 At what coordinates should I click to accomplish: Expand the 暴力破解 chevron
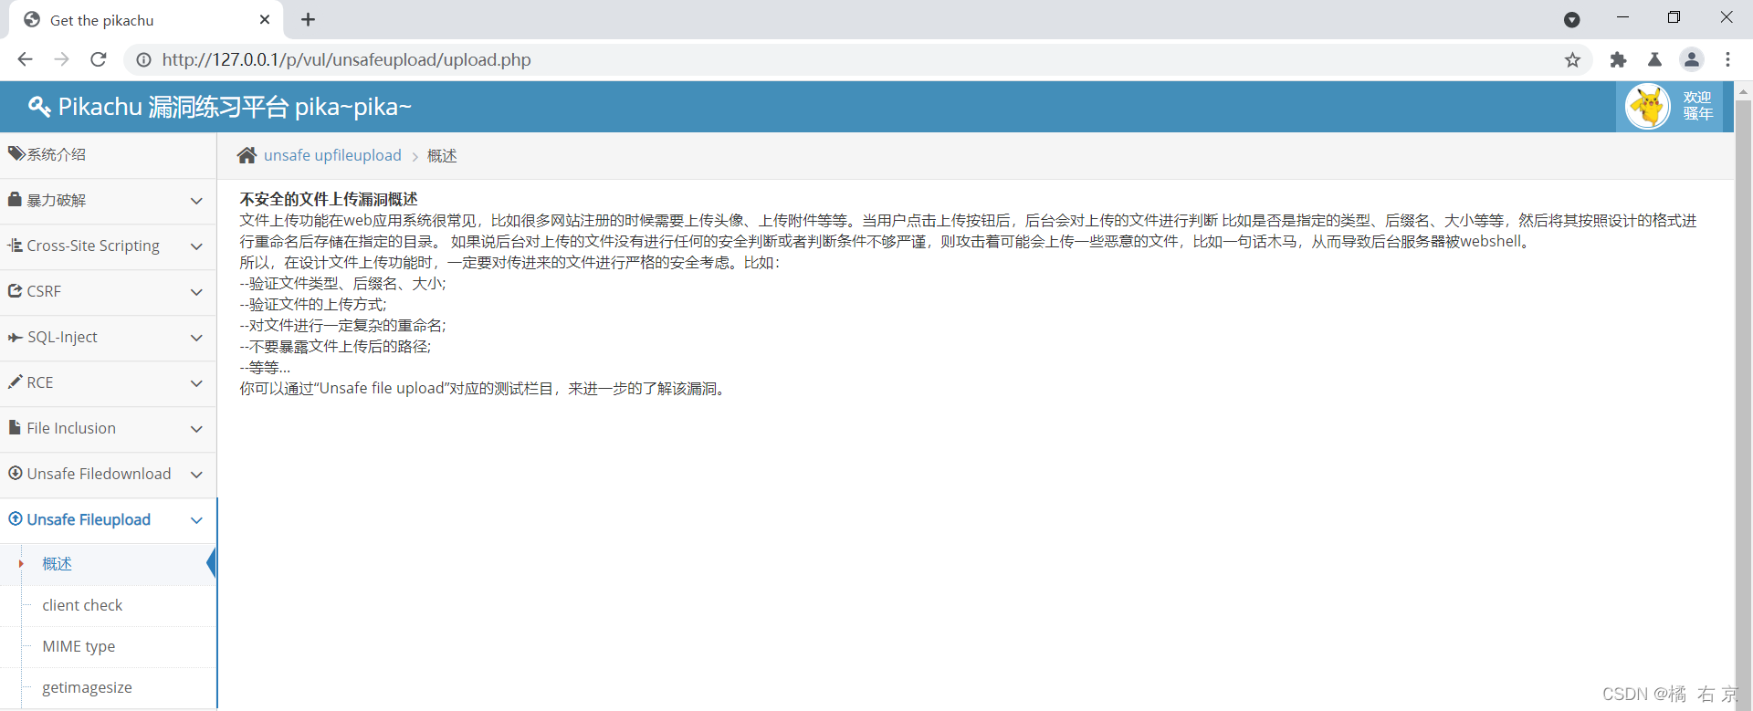[196, 201]
